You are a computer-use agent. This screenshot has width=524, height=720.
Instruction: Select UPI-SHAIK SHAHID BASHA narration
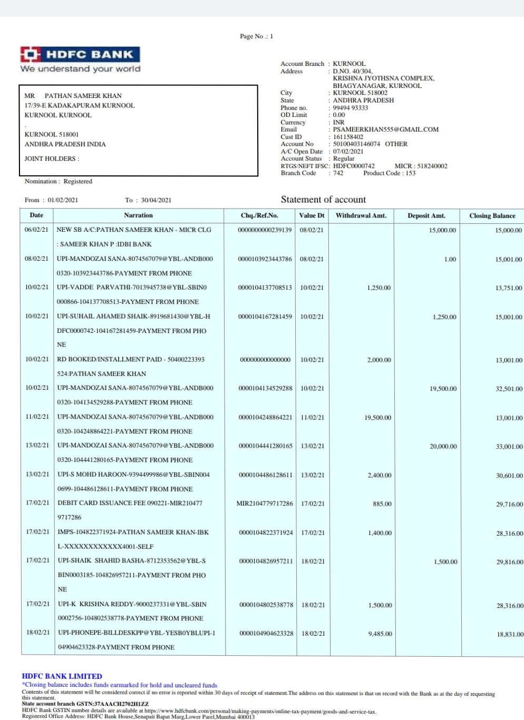(x=132, y=575)
